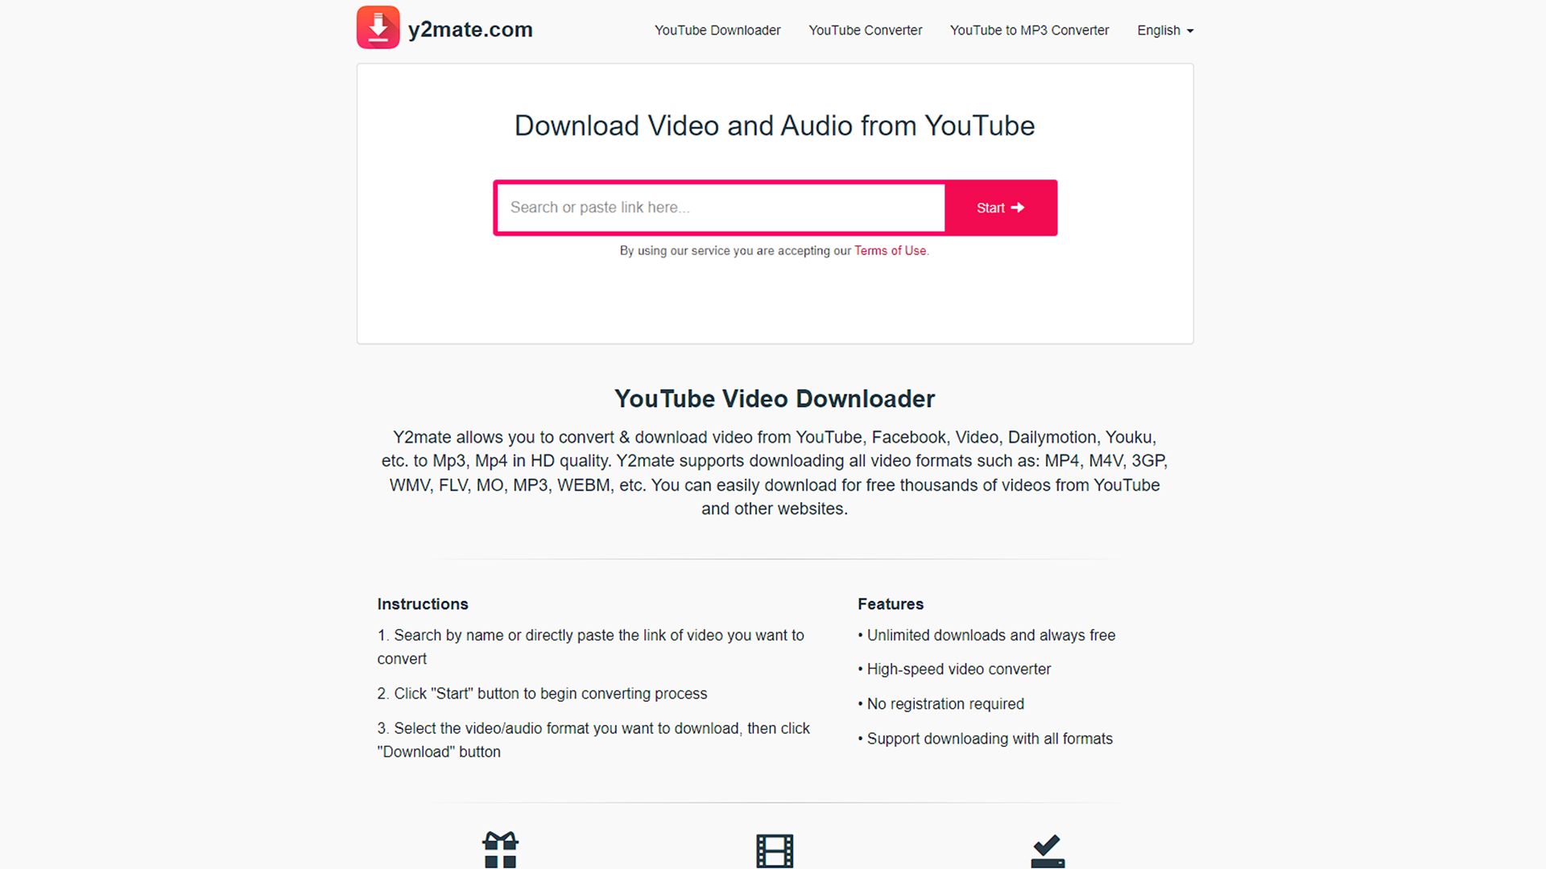Click the YouTube Video Downloader heading
The height and width of the screenshot is (869, 1546).
[x=775, y=399]
